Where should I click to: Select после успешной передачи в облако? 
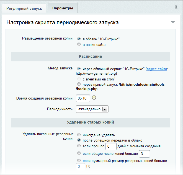(79, 140)
